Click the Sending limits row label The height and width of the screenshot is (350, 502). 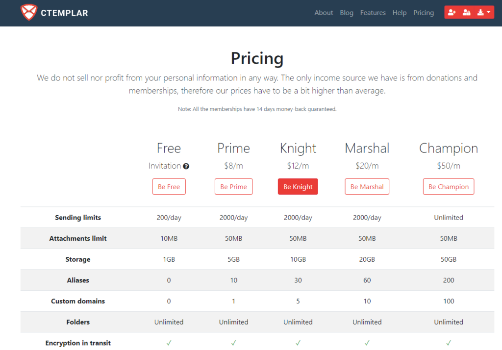(x=78, y=218)
